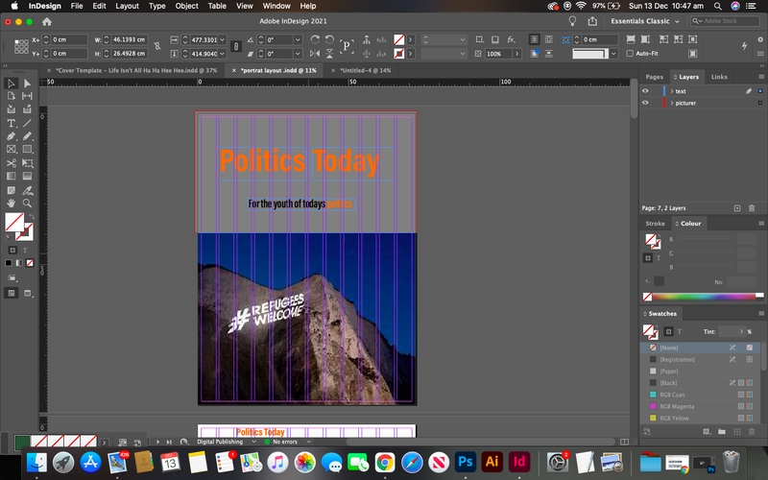Image resolution: width=768 pixels, height=480 pixels.
Task: Open Photoshop from the Dock
Action: (466, 462)
